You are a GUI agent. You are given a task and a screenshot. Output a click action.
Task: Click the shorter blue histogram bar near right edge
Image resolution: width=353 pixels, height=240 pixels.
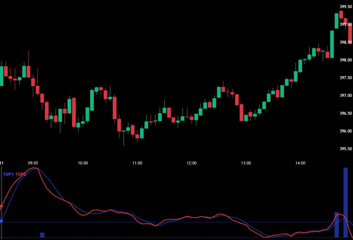(337, 224)
